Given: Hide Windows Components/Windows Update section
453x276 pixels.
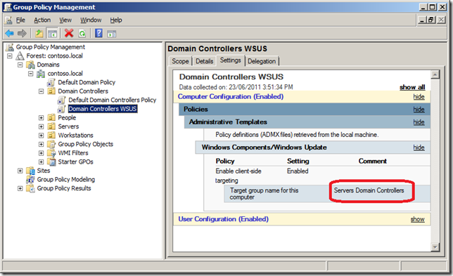Looking at the screenshot, I should [x=419, y=147].
